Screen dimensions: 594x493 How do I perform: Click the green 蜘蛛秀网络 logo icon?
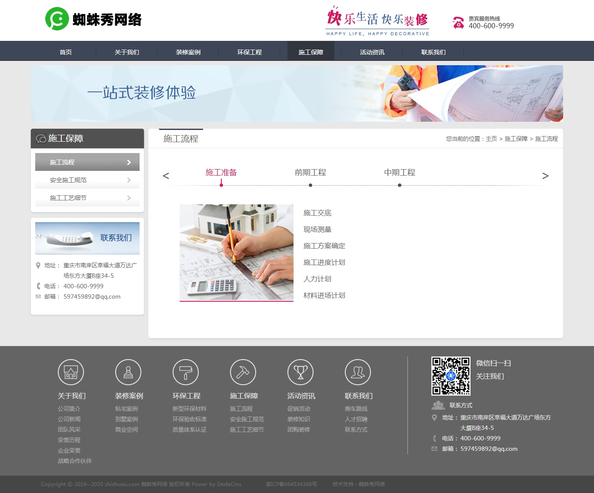pos(57,19)
